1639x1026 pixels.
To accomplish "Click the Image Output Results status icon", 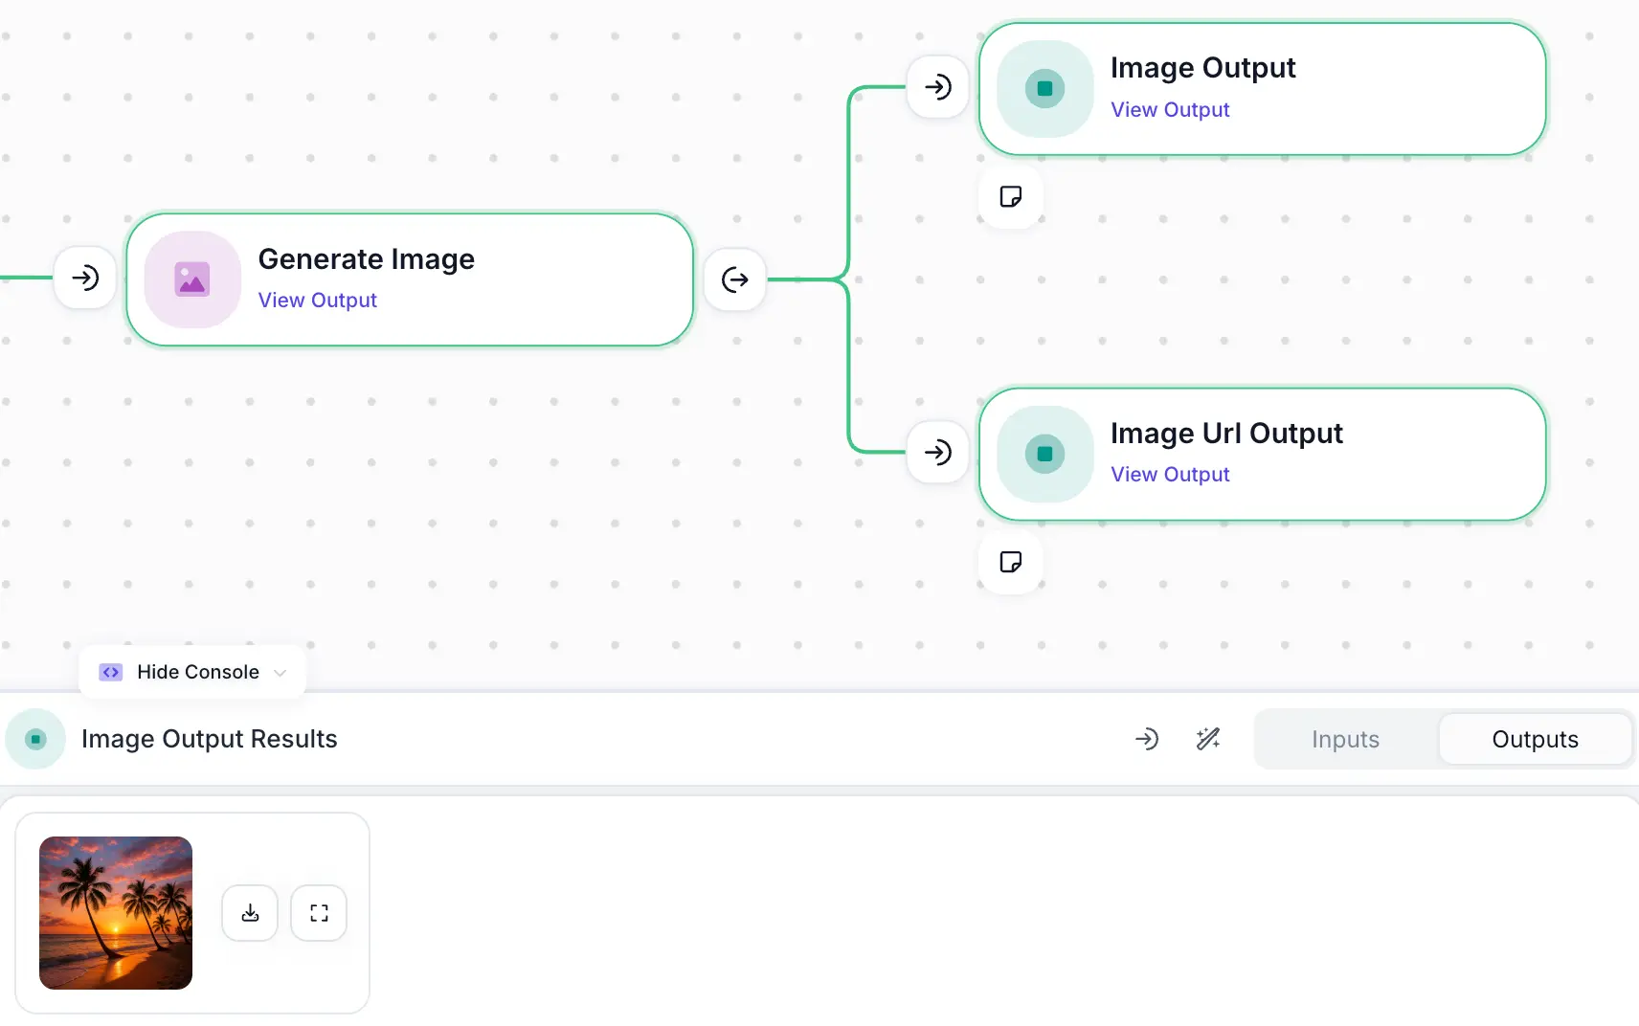I will [x=35, y=739].
